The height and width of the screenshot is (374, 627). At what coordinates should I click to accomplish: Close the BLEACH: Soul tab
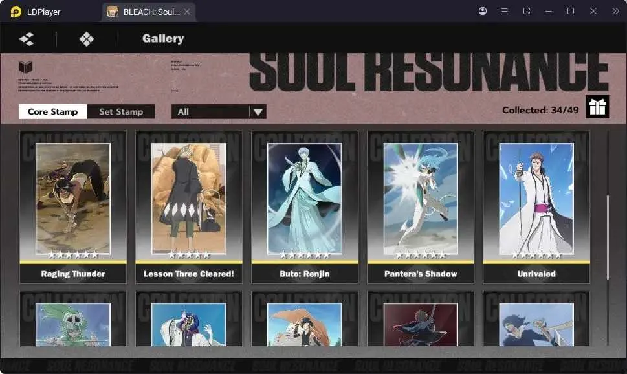tap(187, 12)
